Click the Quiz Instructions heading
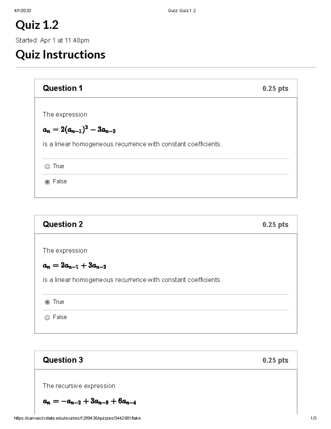The image size is (331, 429). (60, 55)
